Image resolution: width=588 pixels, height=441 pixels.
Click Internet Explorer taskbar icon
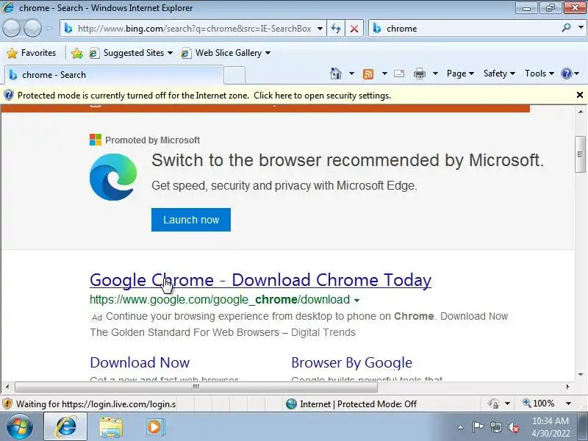66,427
